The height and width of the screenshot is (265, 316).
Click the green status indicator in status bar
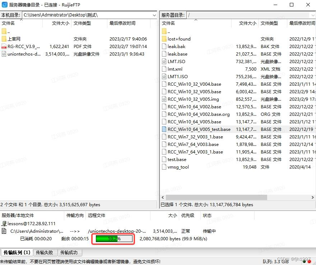(x=304, y=261)
